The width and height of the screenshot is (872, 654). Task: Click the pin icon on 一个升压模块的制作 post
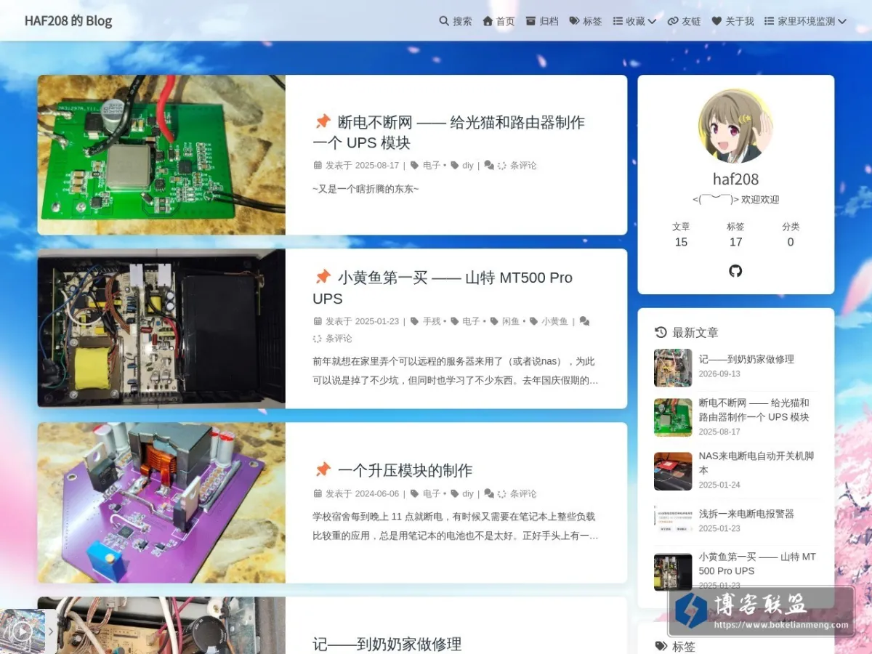(x=323, y=470)
